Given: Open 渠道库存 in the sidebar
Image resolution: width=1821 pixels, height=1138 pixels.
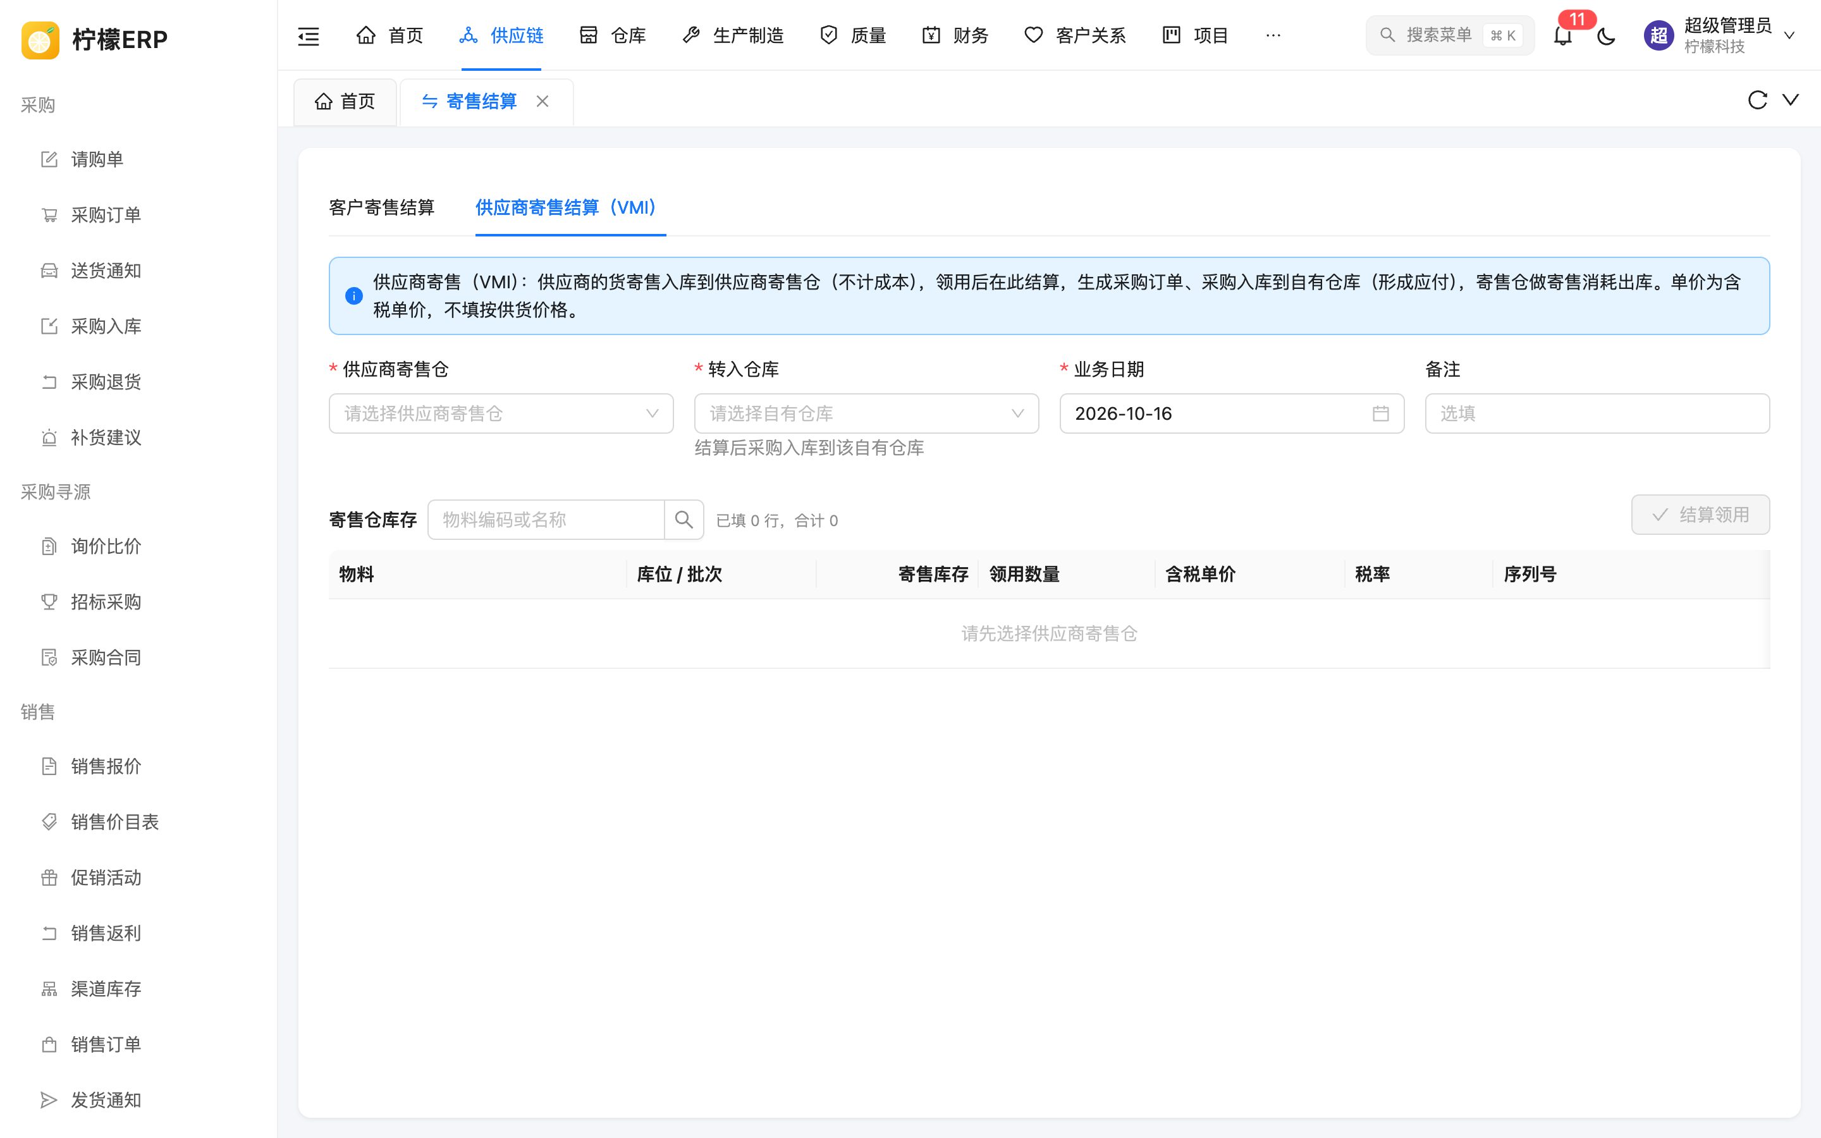Looking at the screenshot, I should (138, 989).
